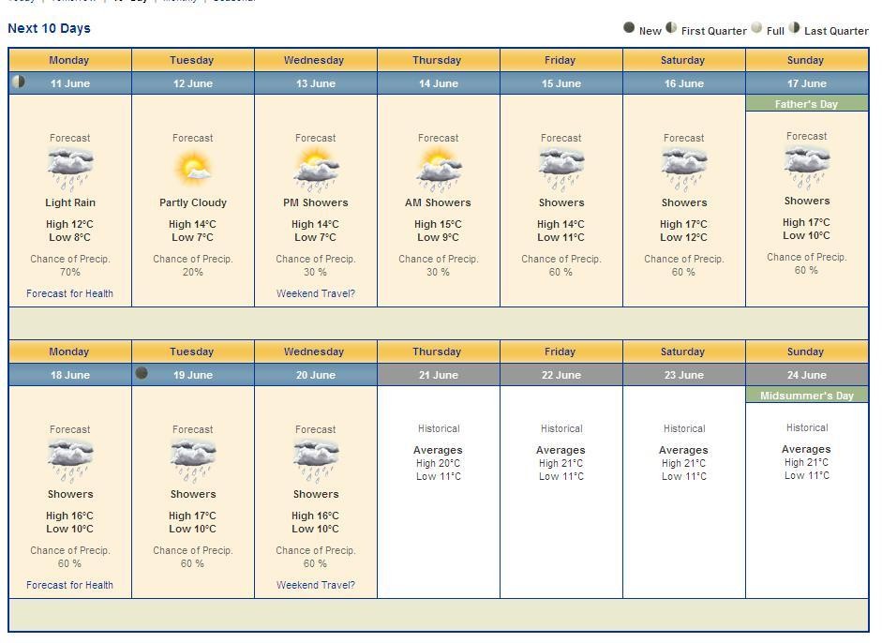Select the 22 June date header
882x643 pixels.
click(x=561, y=375)
